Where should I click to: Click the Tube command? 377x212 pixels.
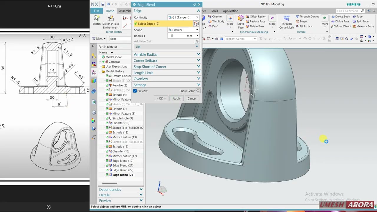click(357, 16)
